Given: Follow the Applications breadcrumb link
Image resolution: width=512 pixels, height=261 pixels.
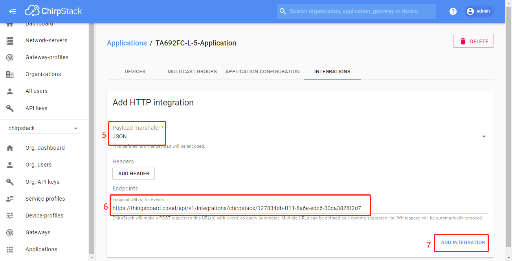Looking at the screenshot, I should [127, 43].
